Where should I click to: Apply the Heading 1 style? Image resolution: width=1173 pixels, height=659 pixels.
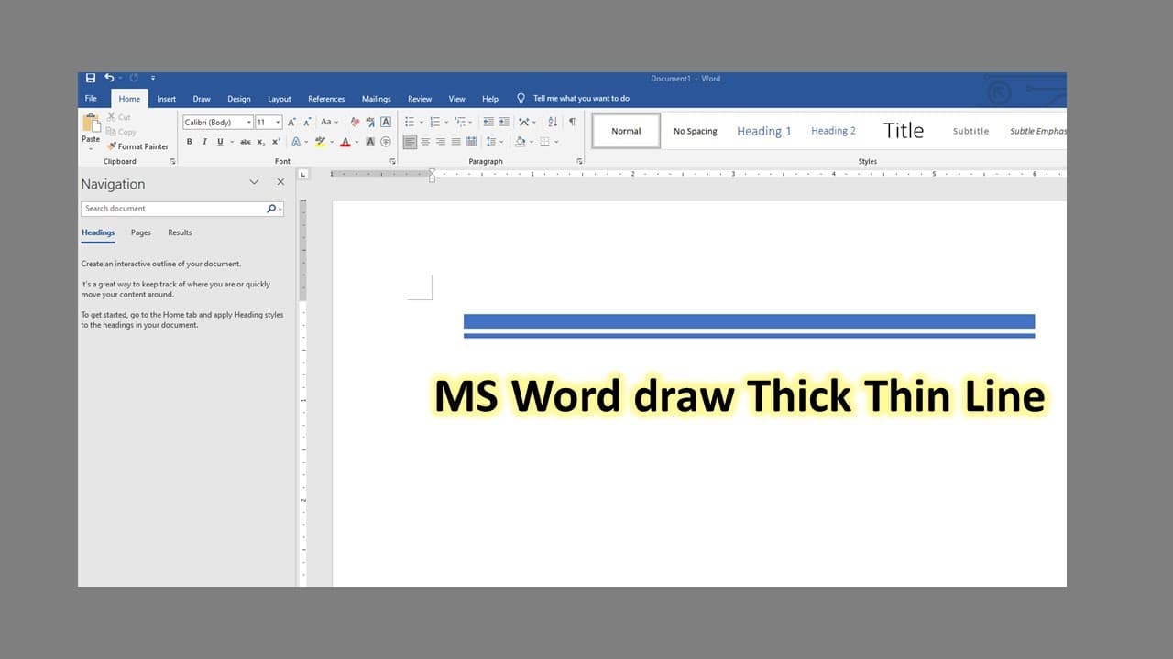coord(764,131)
